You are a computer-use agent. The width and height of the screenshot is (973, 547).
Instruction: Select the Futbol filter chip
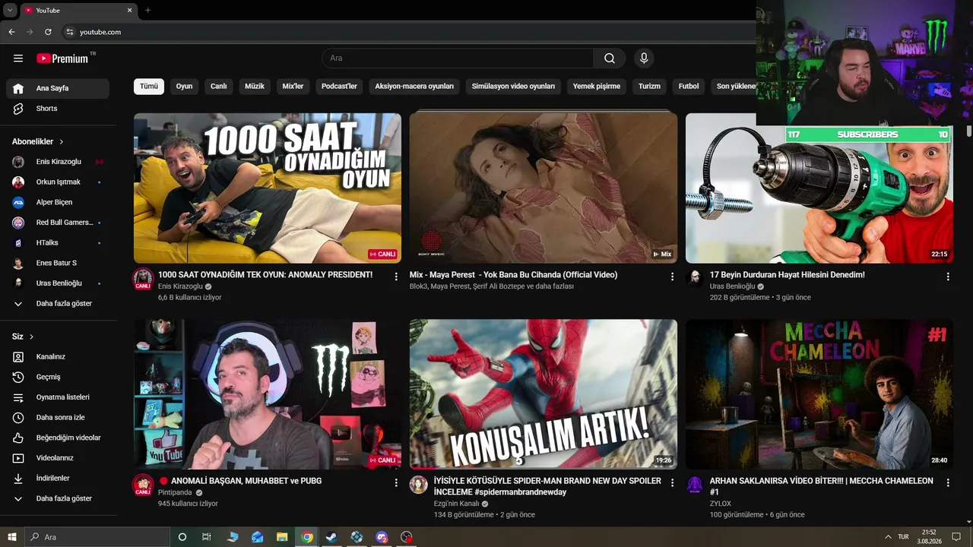(x=689, y=87)
